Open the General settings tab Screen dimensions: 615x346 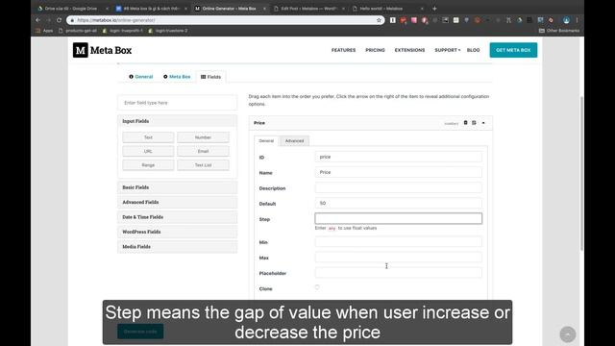141,77
